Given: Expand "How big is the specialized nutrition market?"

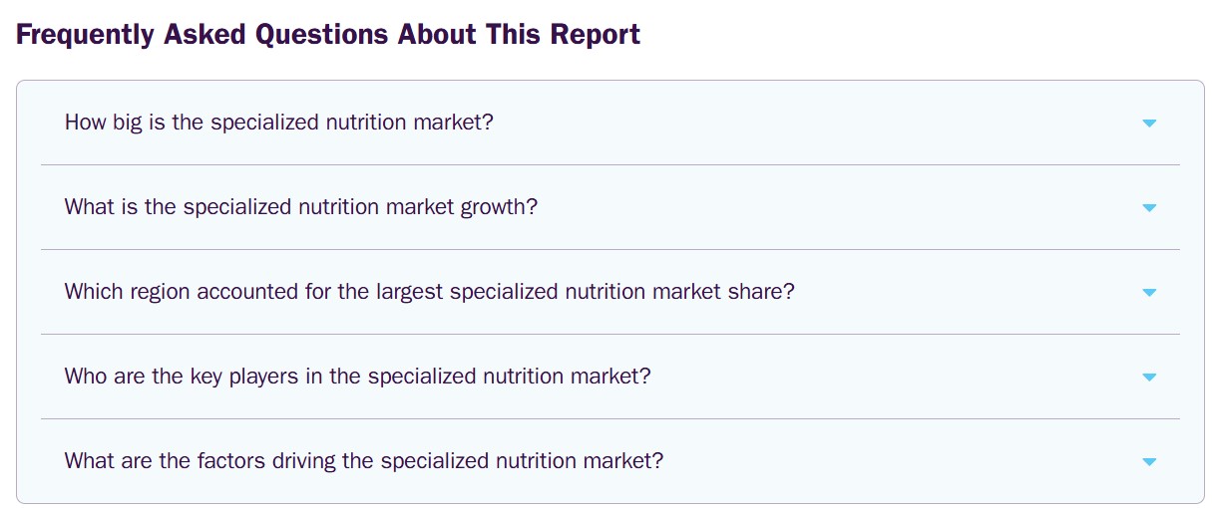Looking at the screenshot, I should click(x=278, y=123).
